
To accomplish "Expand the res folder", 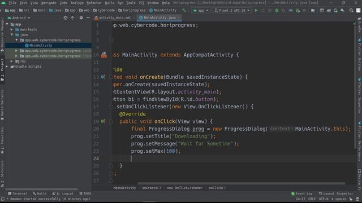I will [12, 61].
